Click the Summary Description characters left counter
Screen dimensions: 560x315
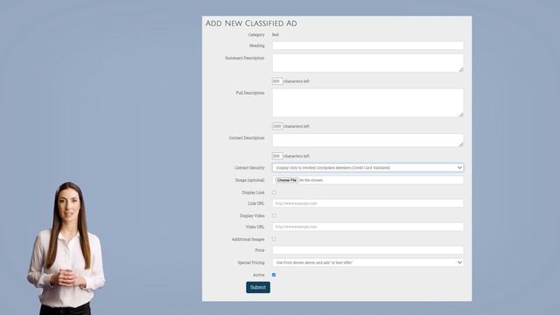click(277, 81)
